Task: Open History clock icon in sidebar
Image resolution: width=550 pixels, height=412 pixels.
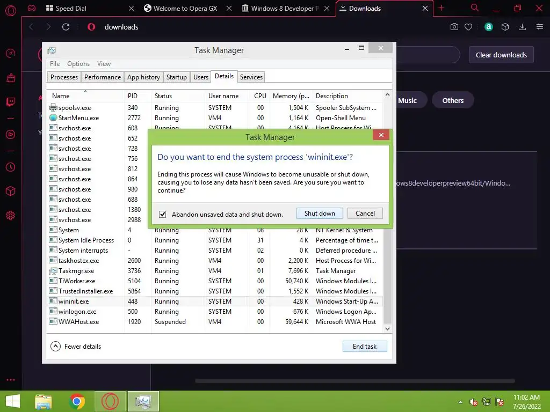Action: pos(11,167)
